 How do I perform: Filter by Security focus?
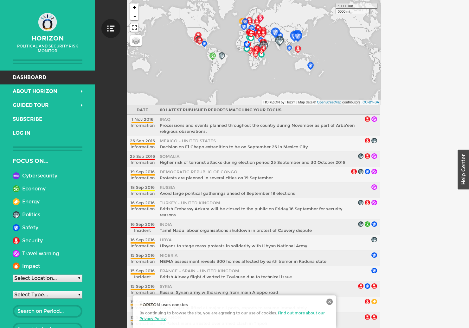(x=32, y=241)
